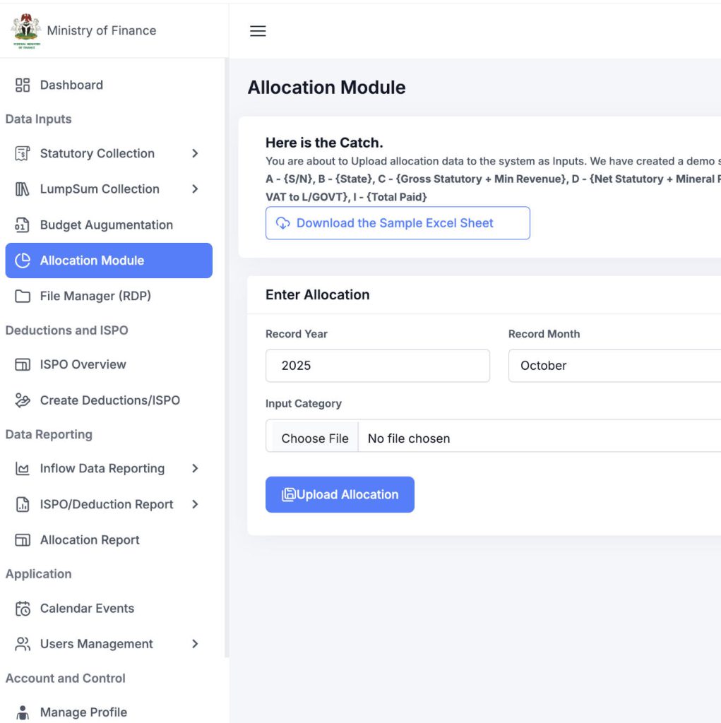Expand the Users Management submenu
Viewport: 721px width, 723px height.
(x=195, y=644)
